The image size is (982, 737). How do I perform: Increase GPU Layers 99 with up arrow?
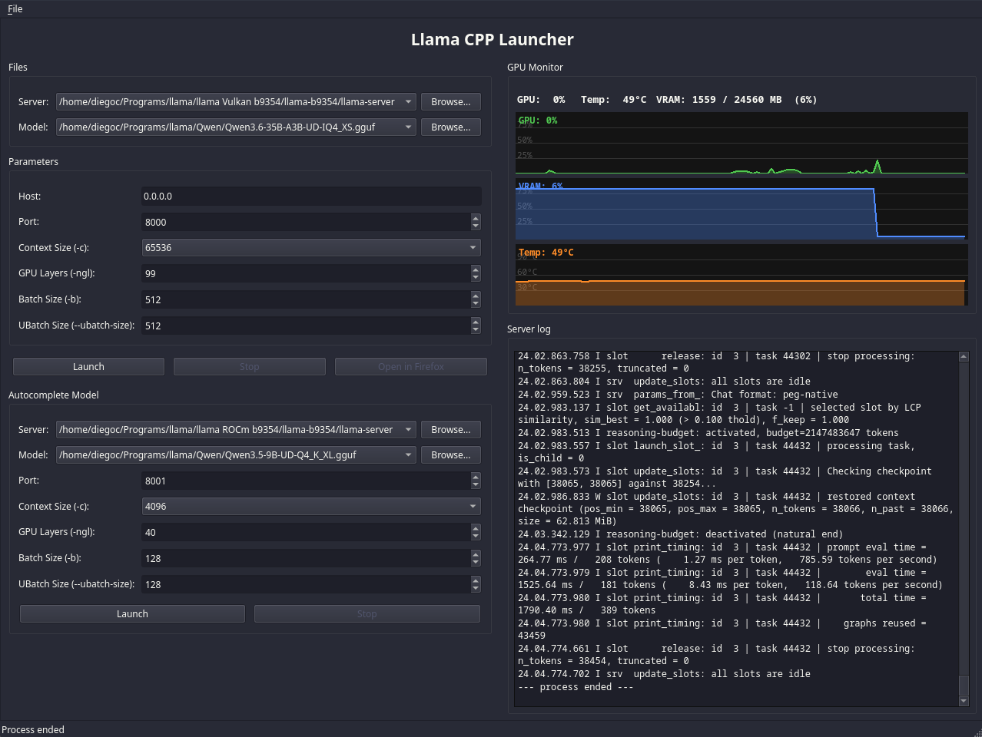coord(476,269)
